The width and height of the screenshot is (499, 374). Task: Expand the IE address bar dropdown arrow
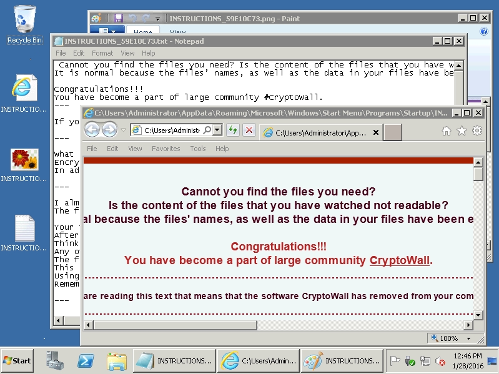[x=217, y=130]
